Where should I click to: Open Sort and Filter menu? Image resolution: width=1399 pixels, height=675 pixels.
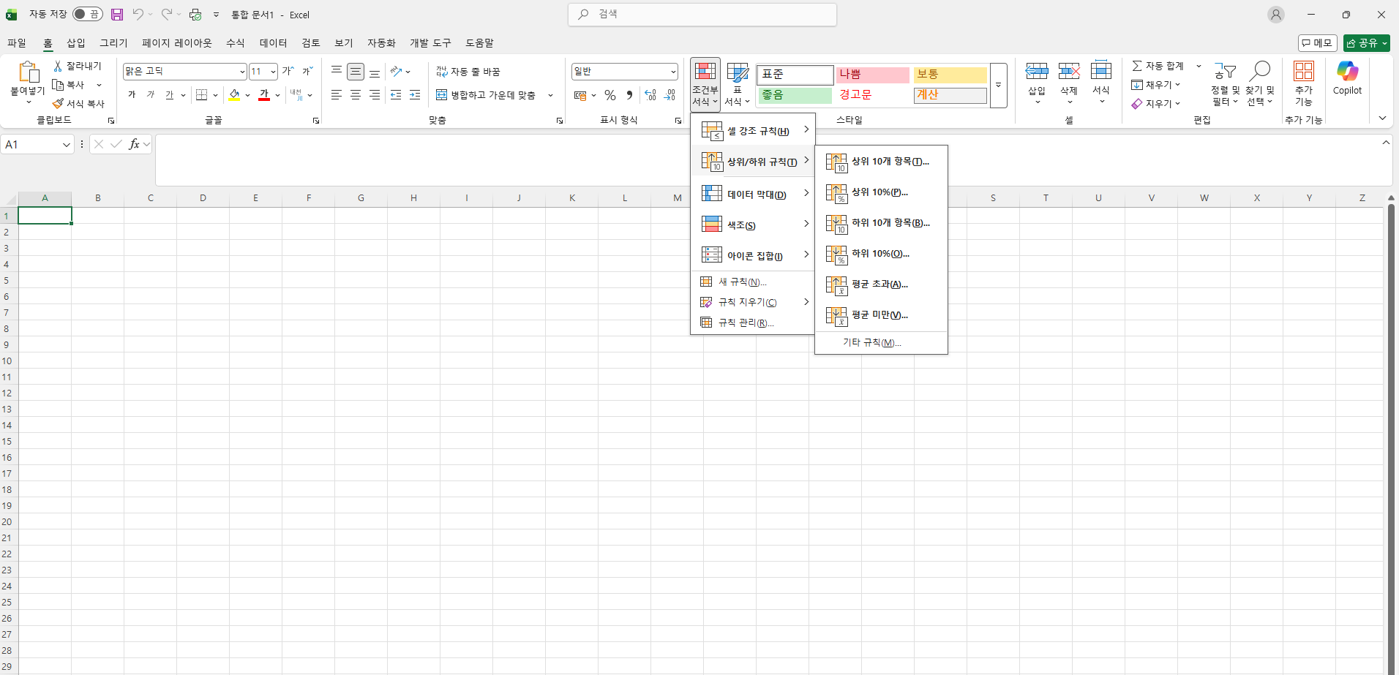[1225, 83]
